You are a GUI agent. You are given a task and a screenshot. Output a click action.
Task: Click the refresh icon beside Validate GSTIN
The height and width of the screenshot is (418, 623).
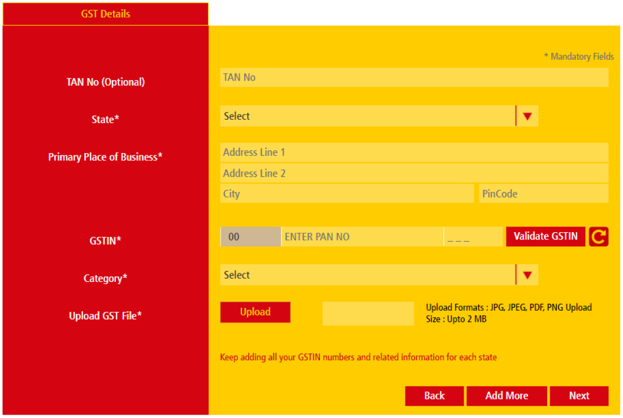(x=599, y=237)
